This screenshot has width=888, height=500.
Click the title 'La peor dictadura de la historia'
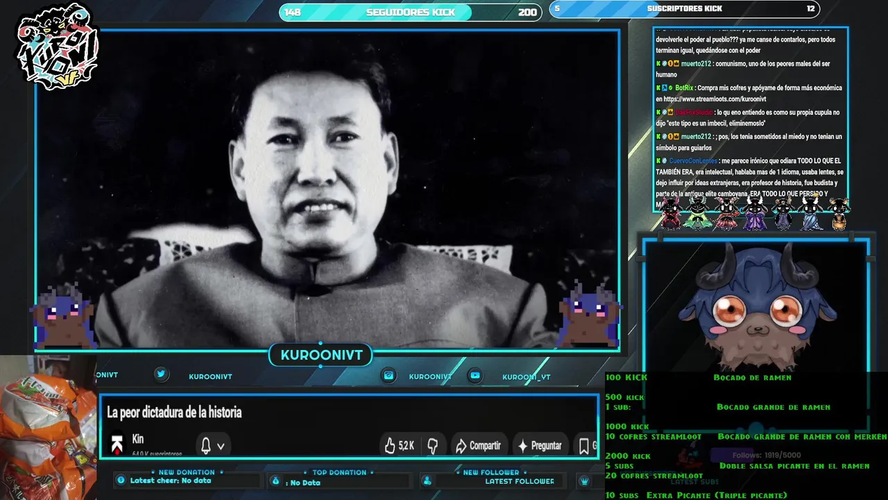[x=174, y=412]
